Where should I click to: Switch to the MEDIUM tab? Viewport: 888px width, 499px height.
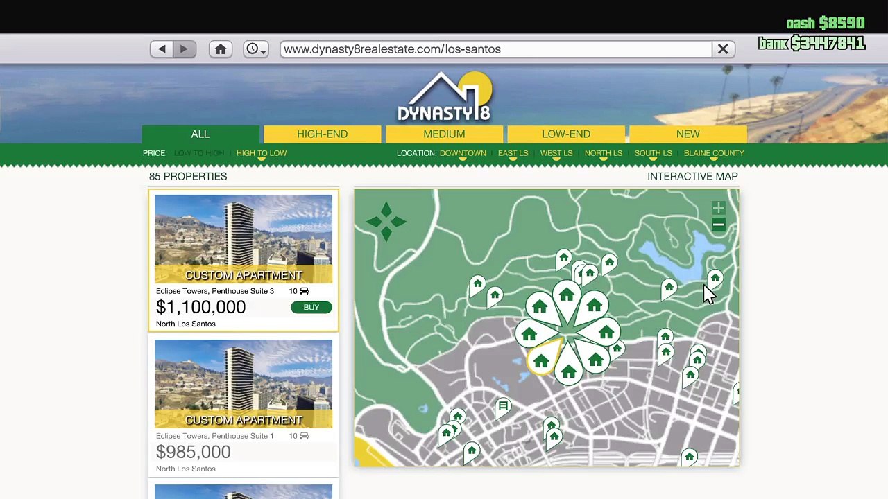pos(444,134)
